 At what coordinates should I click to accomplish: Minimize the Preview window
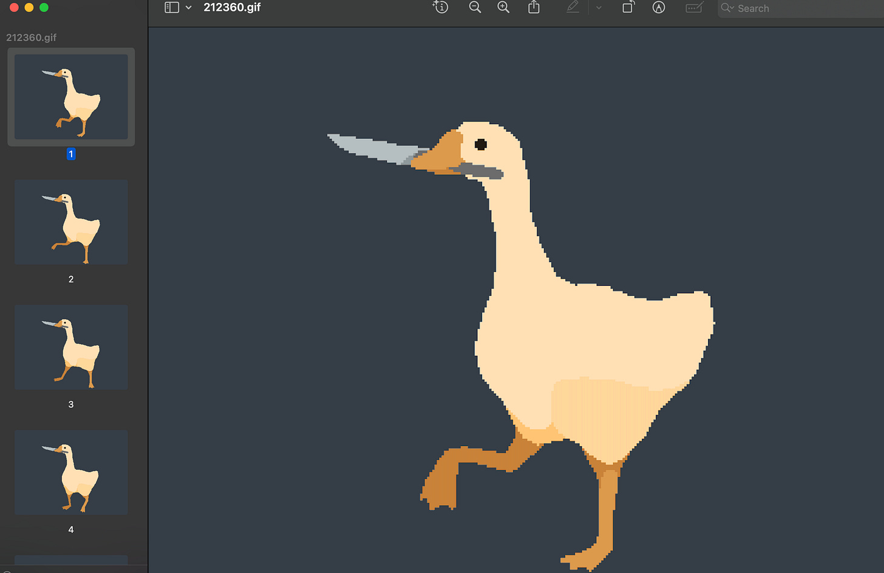(29, 7)
